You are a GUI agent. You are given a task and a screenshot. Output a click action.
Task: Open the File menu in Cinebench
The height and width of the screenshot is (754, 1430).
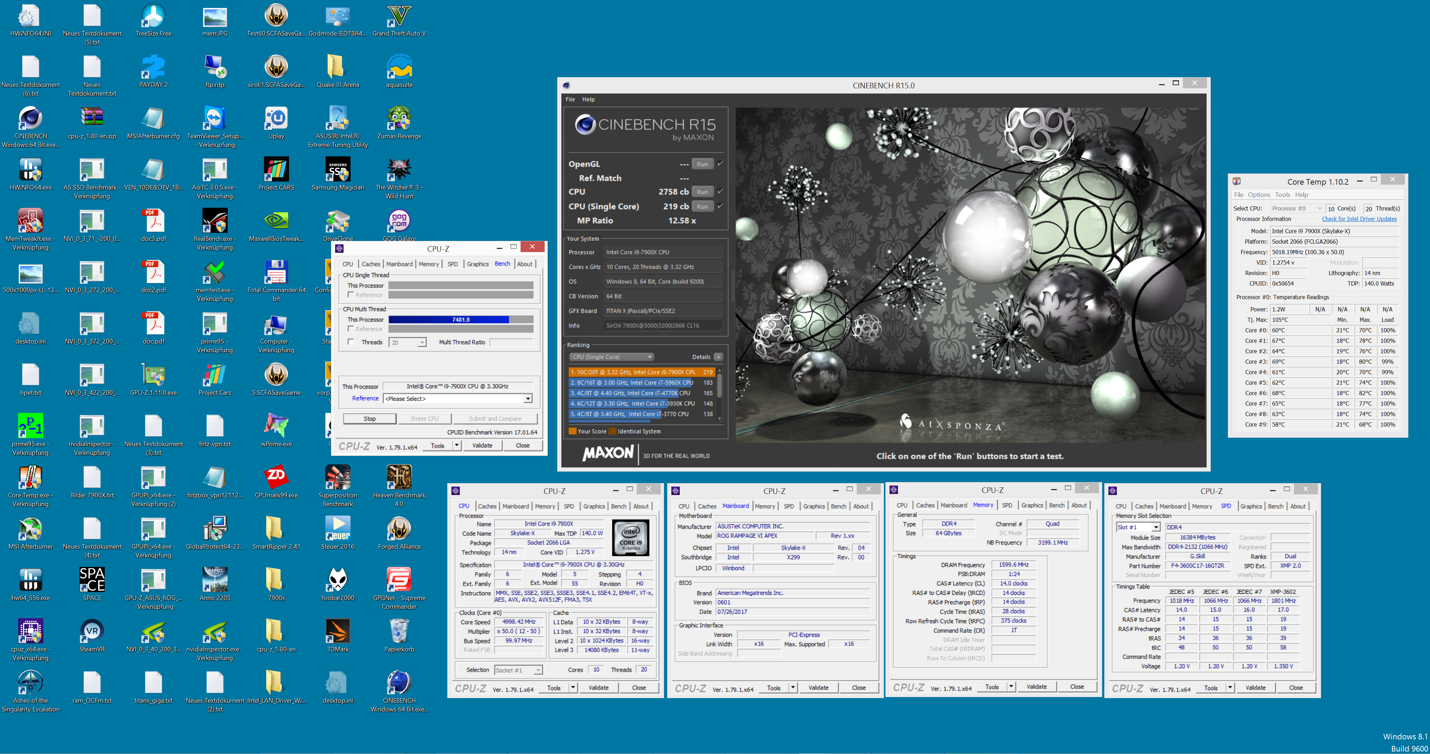tap(570, 99)
